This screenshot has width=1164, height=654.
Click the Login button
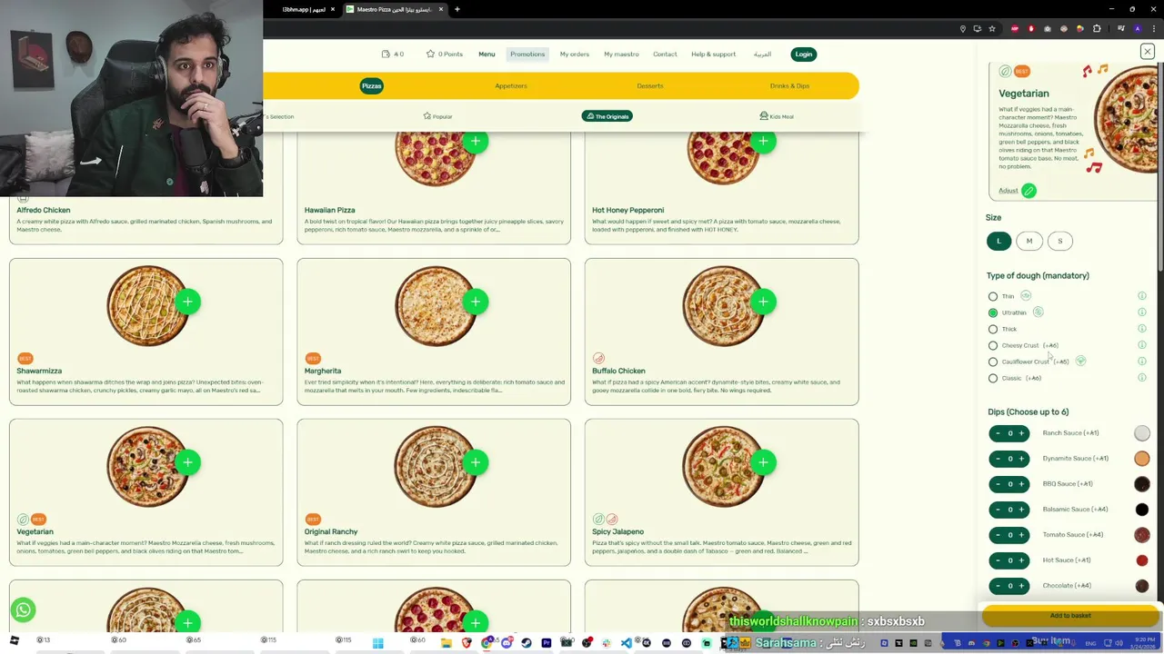pos(804,54)
